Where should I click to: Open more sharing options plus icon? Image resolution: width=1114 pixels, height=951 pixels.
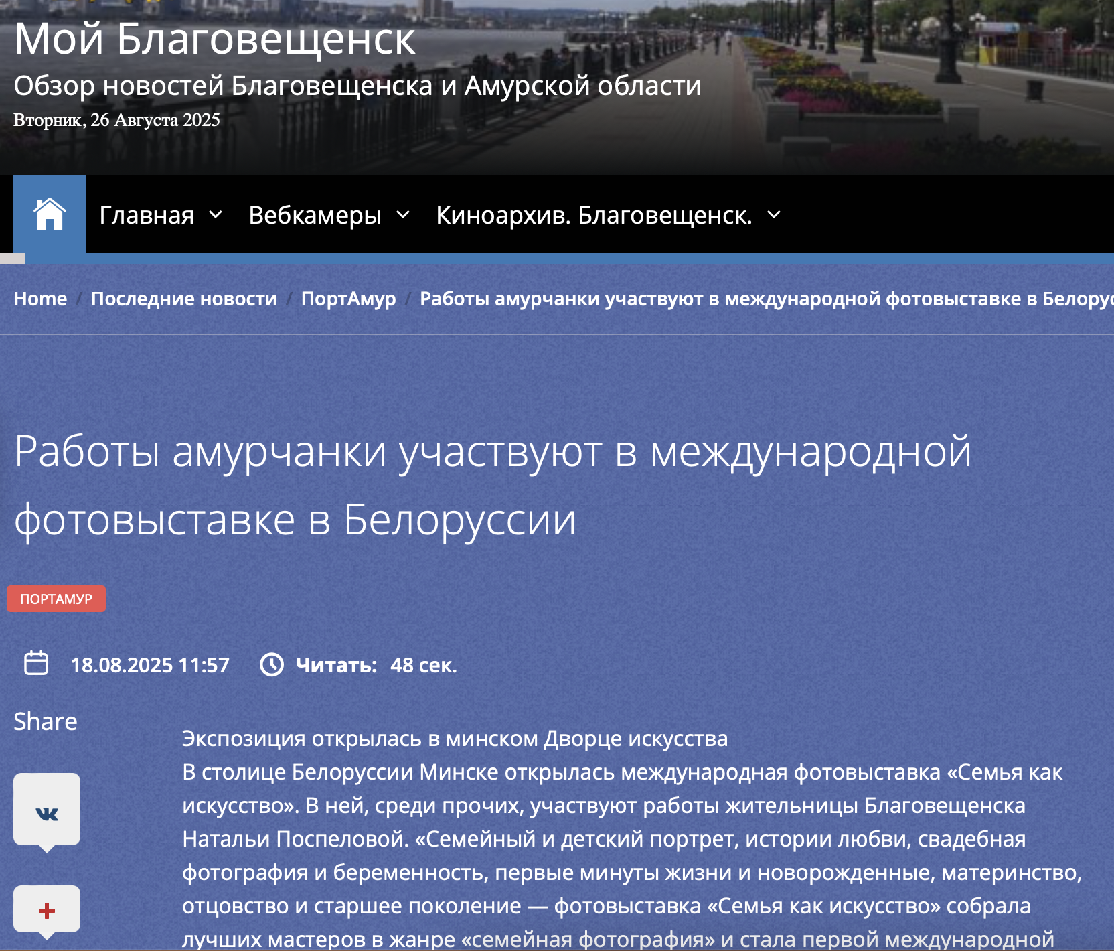[47, 911]
